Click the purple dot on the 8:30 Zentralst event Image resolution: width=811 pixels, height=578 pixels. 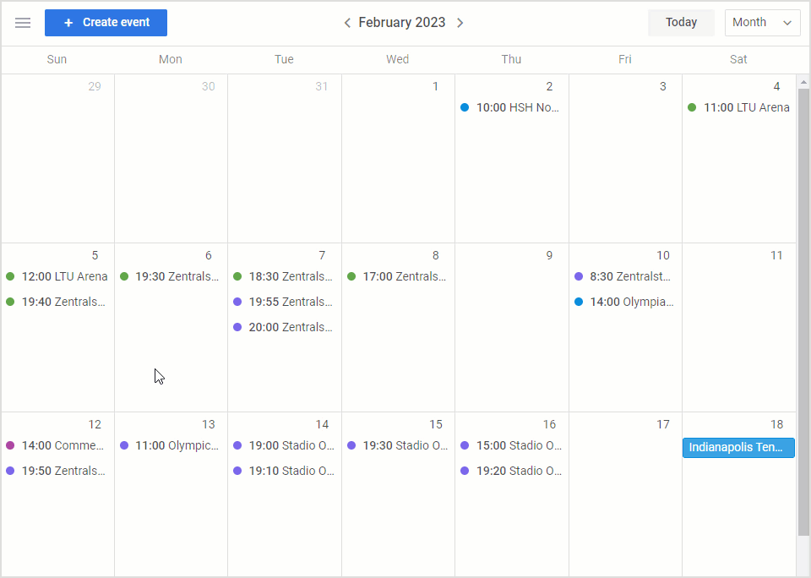pos(578,276)
